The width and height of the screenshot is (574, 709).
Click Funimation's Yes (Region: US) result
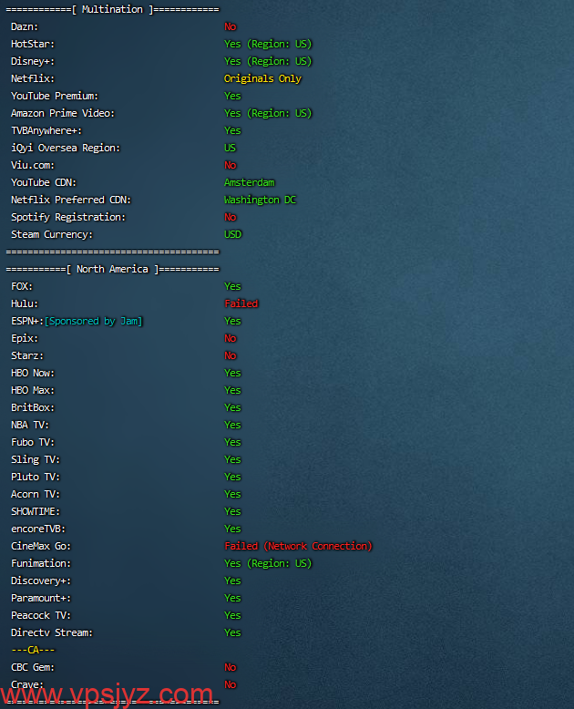pyautogui.click(x=268, y=563)
